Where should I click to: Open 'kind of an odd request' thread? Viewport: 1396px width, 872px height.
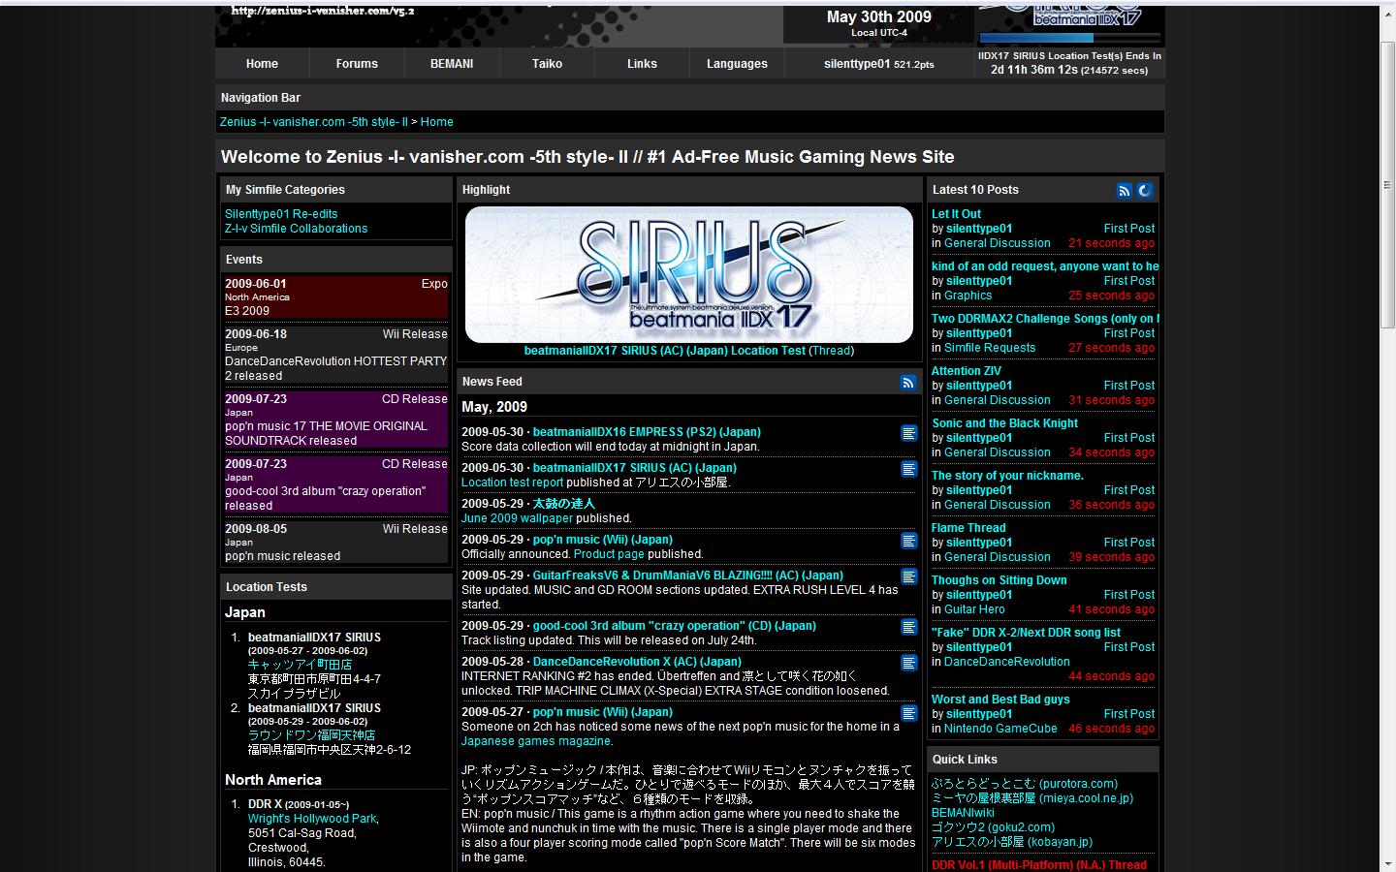(1045, 266)
